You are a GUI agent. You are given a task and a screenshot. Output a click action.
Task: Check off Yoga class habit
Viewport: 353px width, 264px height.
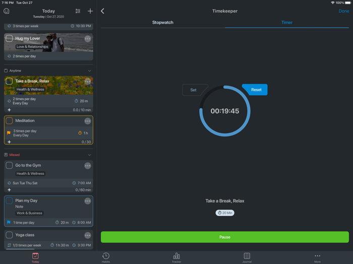(x=9, y=235)
